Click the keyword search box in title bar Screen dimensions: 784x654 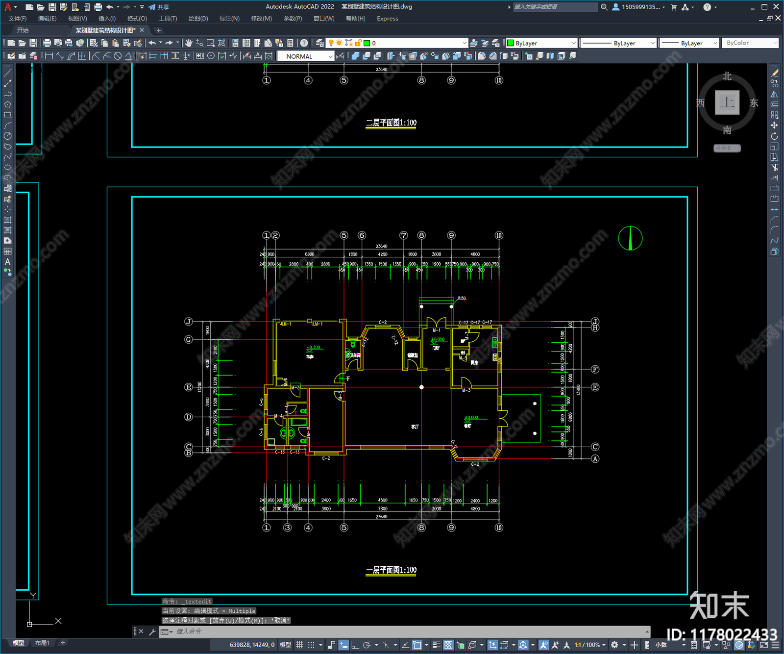click(555, 7)
